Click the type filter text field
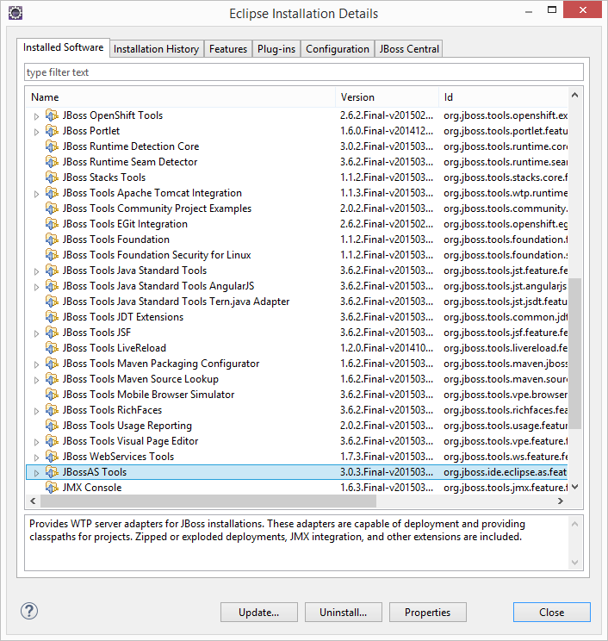Viewport: 608px width, 641px height. (304, 72)
